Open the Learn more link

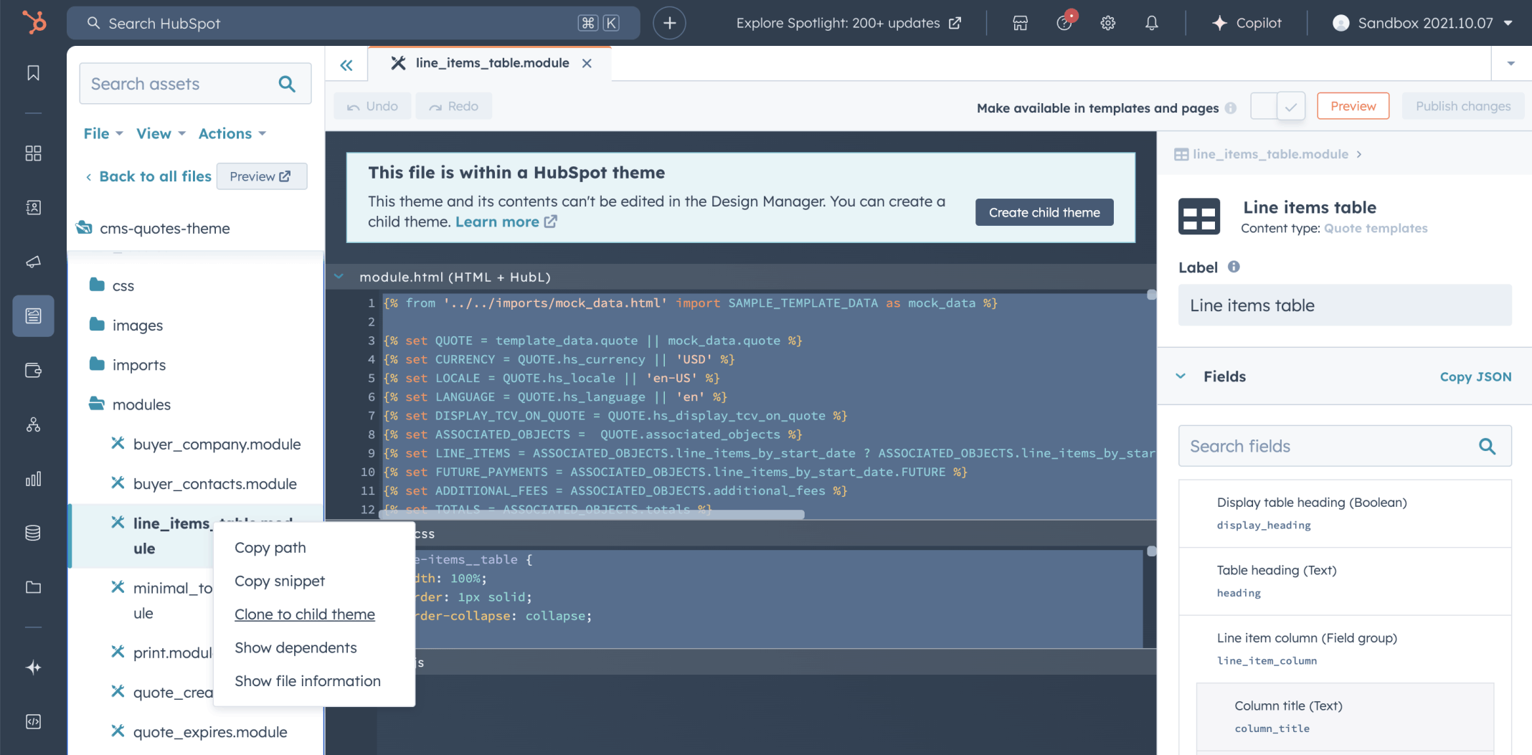coord(506,222)
